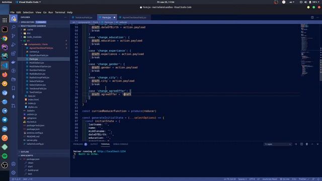Screen dimensions: 322x181
Task: Change the JavaScript React language mode
Action: (270, 179)
